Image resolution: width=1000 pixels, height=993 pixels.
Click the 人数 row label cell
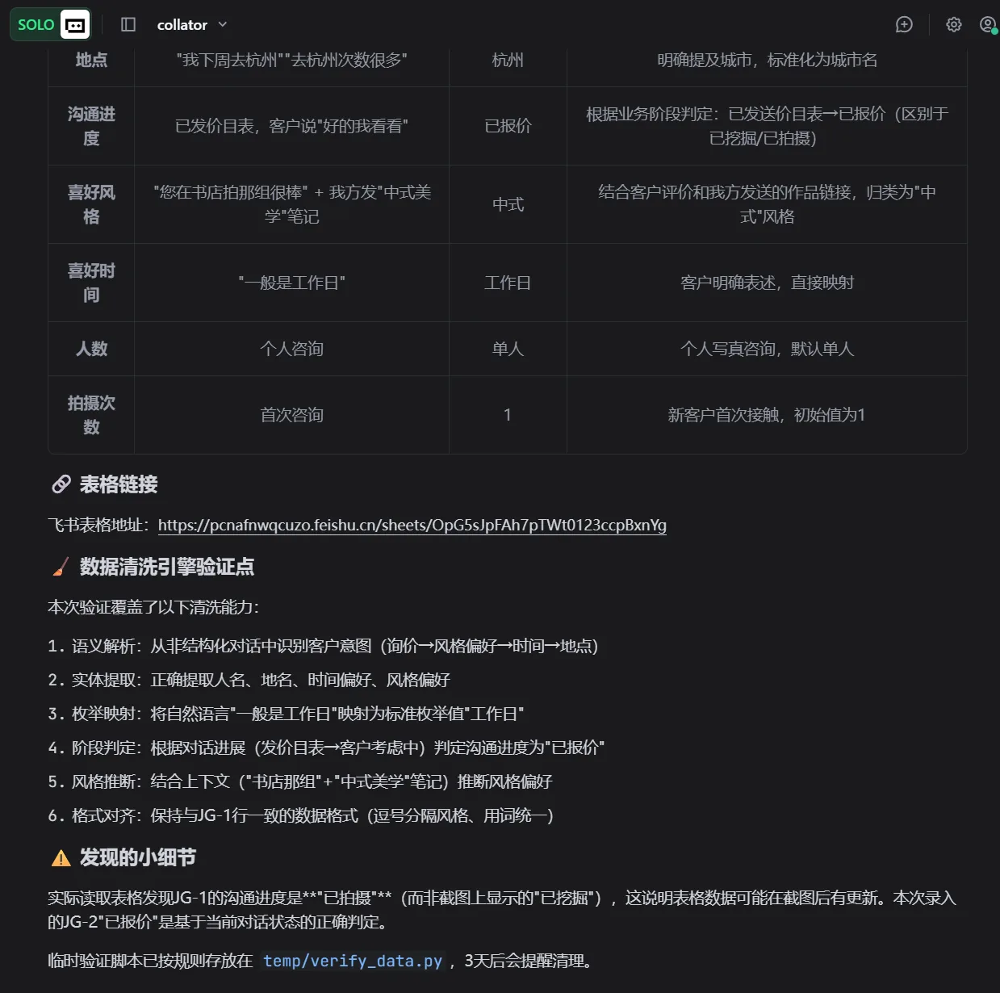coord(91,349)
